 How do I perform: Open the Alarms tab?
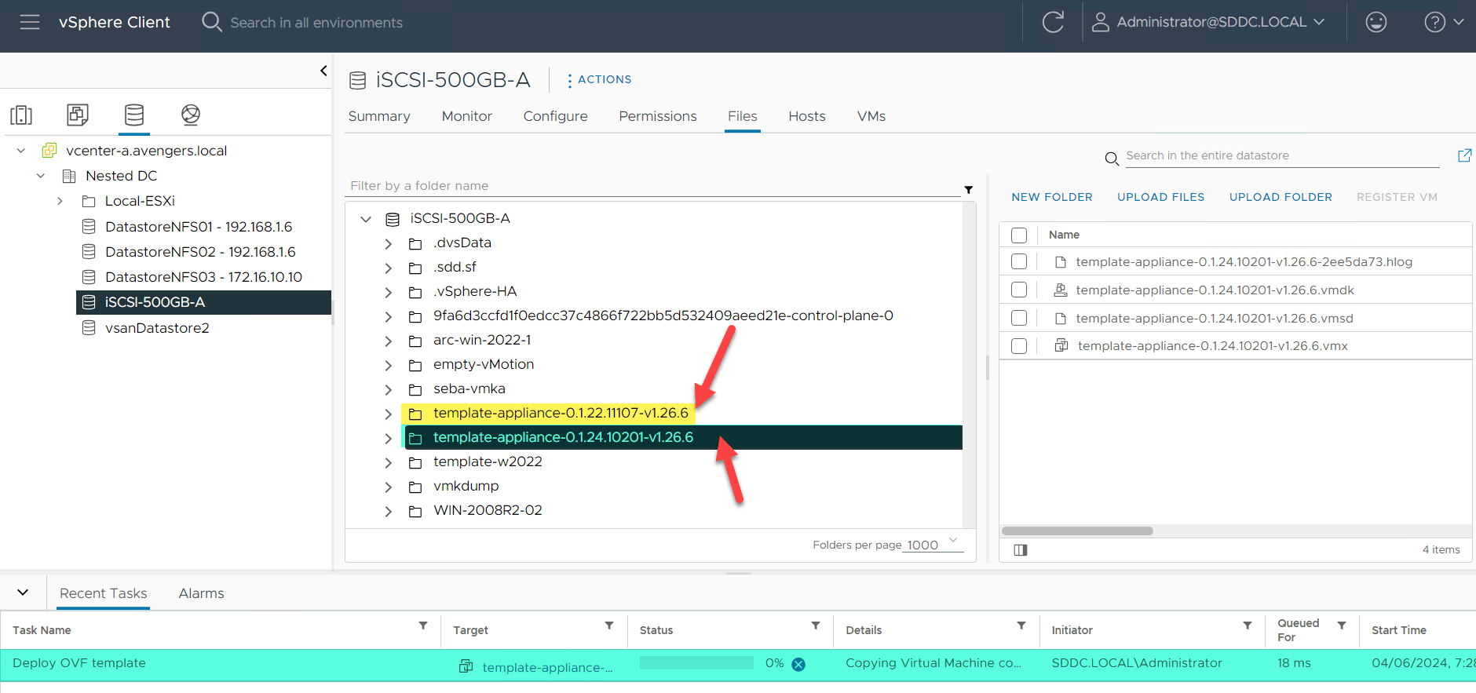[x=201, y=593]
